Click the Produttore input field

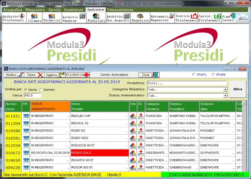(x=187, y=83)
